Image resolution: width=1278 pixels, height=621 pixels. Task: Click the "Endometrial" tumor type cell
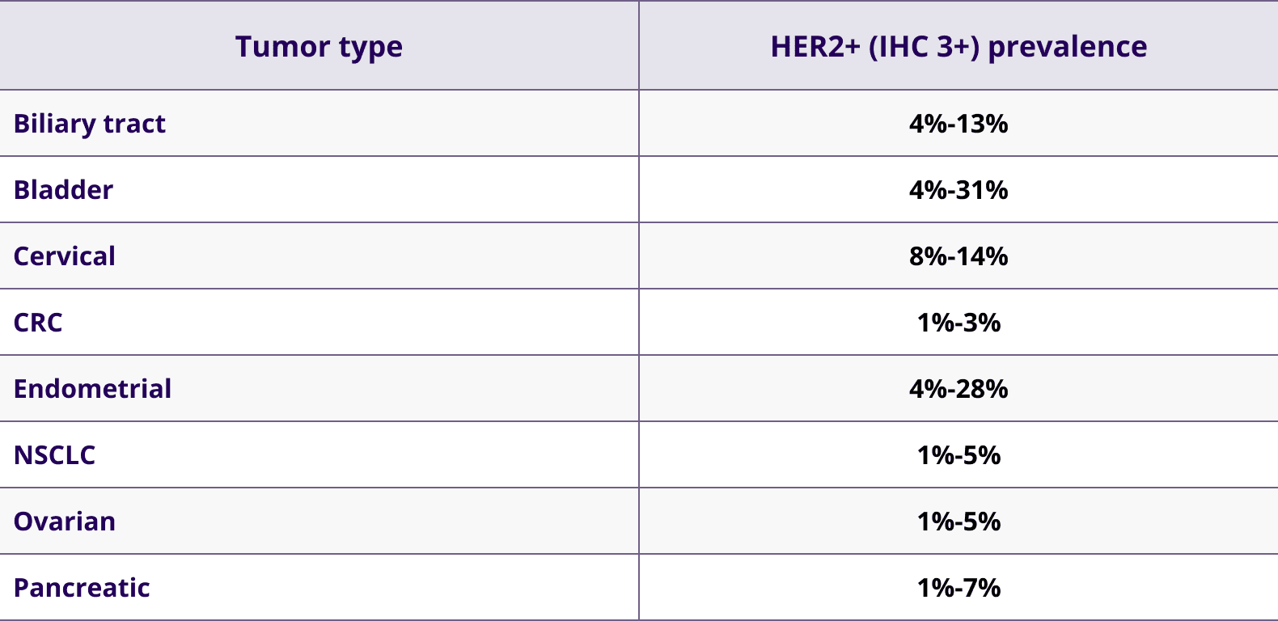point(93,389)
